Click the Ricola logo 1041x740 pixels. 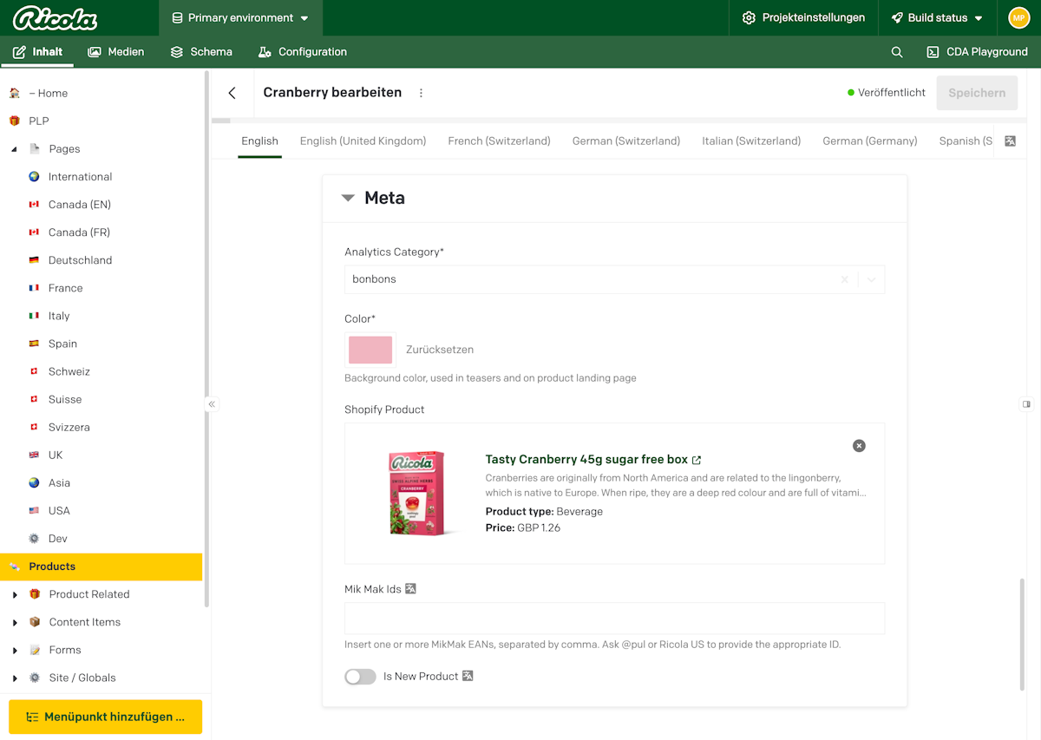(55, 17)
